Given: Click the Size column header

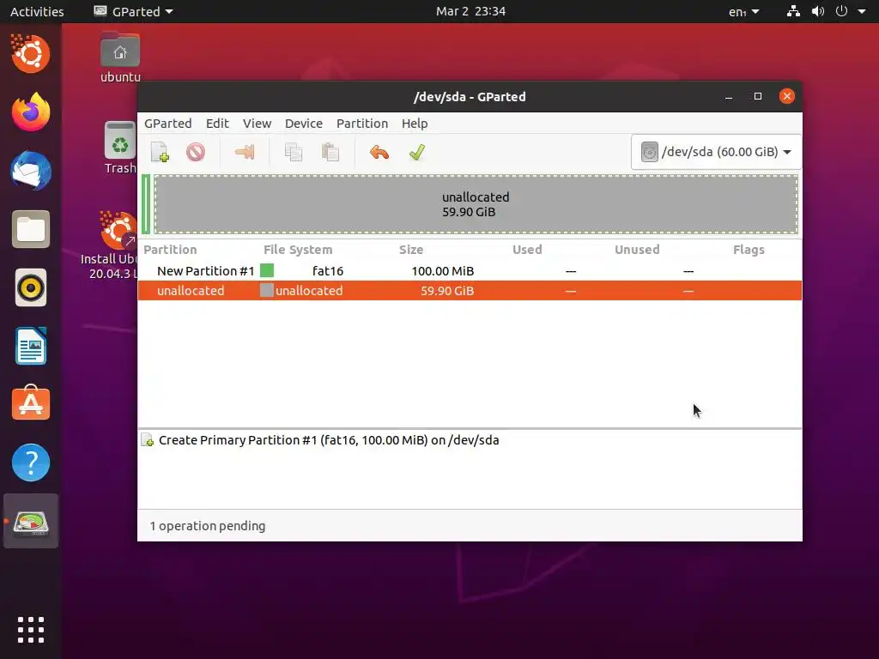Looking at the screenshot, I should tap(411, 250).
